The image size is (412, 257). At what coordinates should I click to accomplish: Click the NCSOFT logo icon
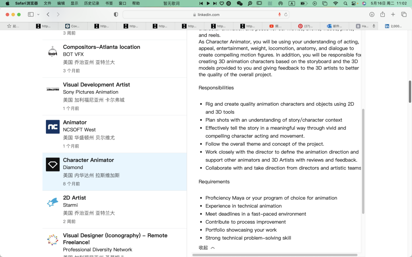click(53, 126)
